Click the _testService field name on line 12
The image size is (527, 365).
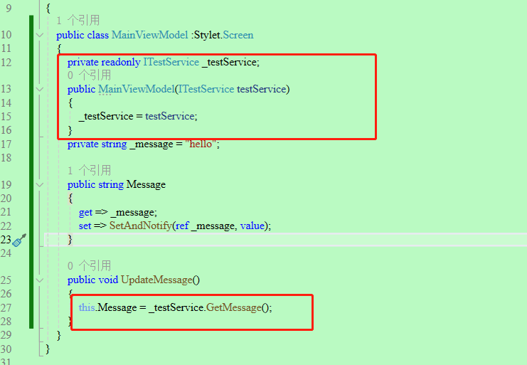pyautogui.click(x=230, y=62)
